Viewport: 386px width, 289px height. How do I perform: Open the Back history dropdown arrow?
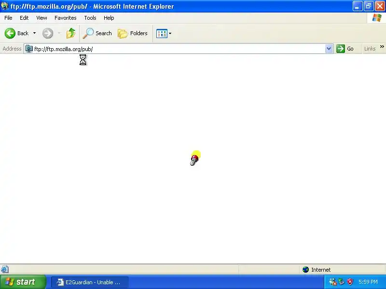[34, 33]
